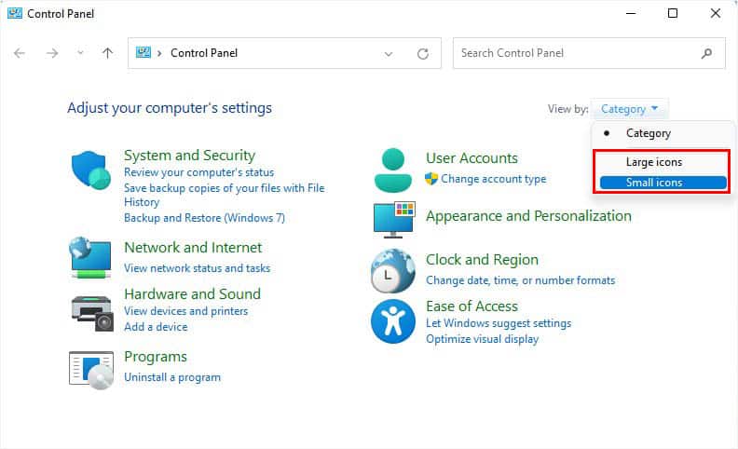Click Control Panel text in address bar
Screen dimensions: 738x449
[204, 53]
